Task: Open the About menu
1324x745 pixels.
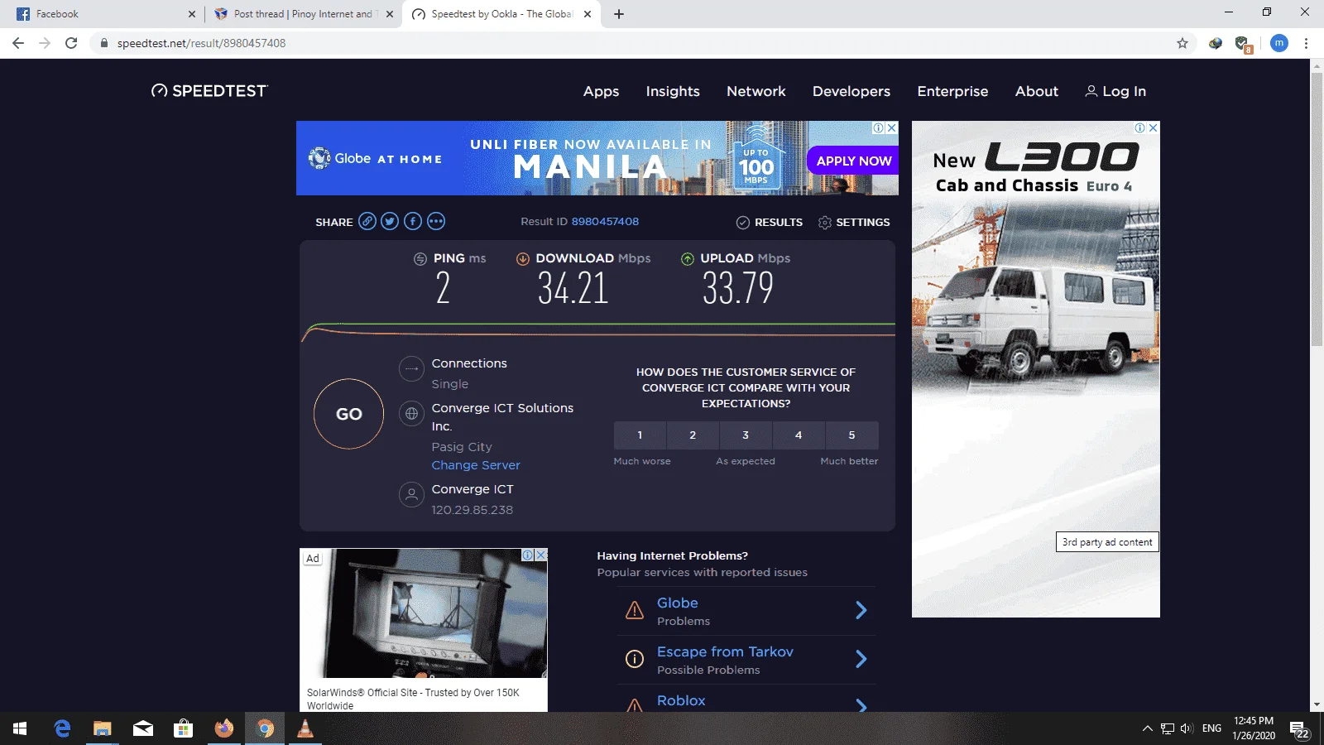Action: pos(1037,92)
